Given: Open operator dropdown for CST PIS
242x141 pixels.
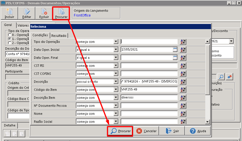Looking at the screenshot, I should (x=116, y=66).
